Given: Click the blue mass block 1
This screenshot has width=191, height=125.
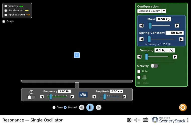Looking at the screenshot, I should click(77, 55).
